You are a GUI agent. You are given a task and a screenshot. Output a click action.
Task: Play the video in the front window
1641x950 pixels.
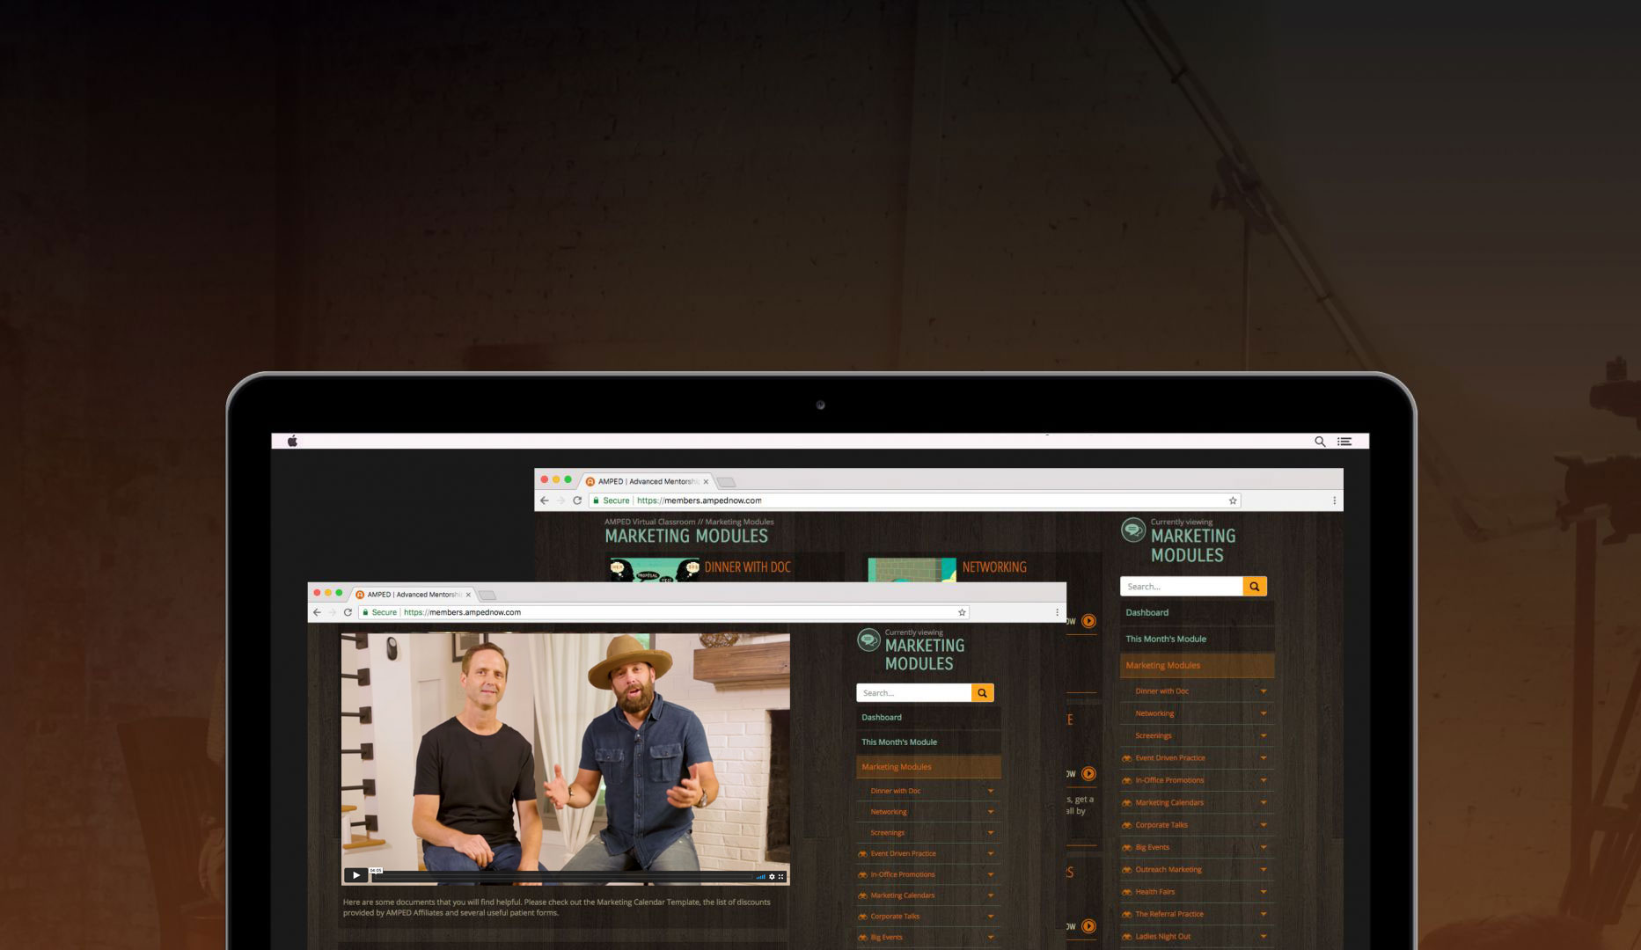tap(355, 875)
